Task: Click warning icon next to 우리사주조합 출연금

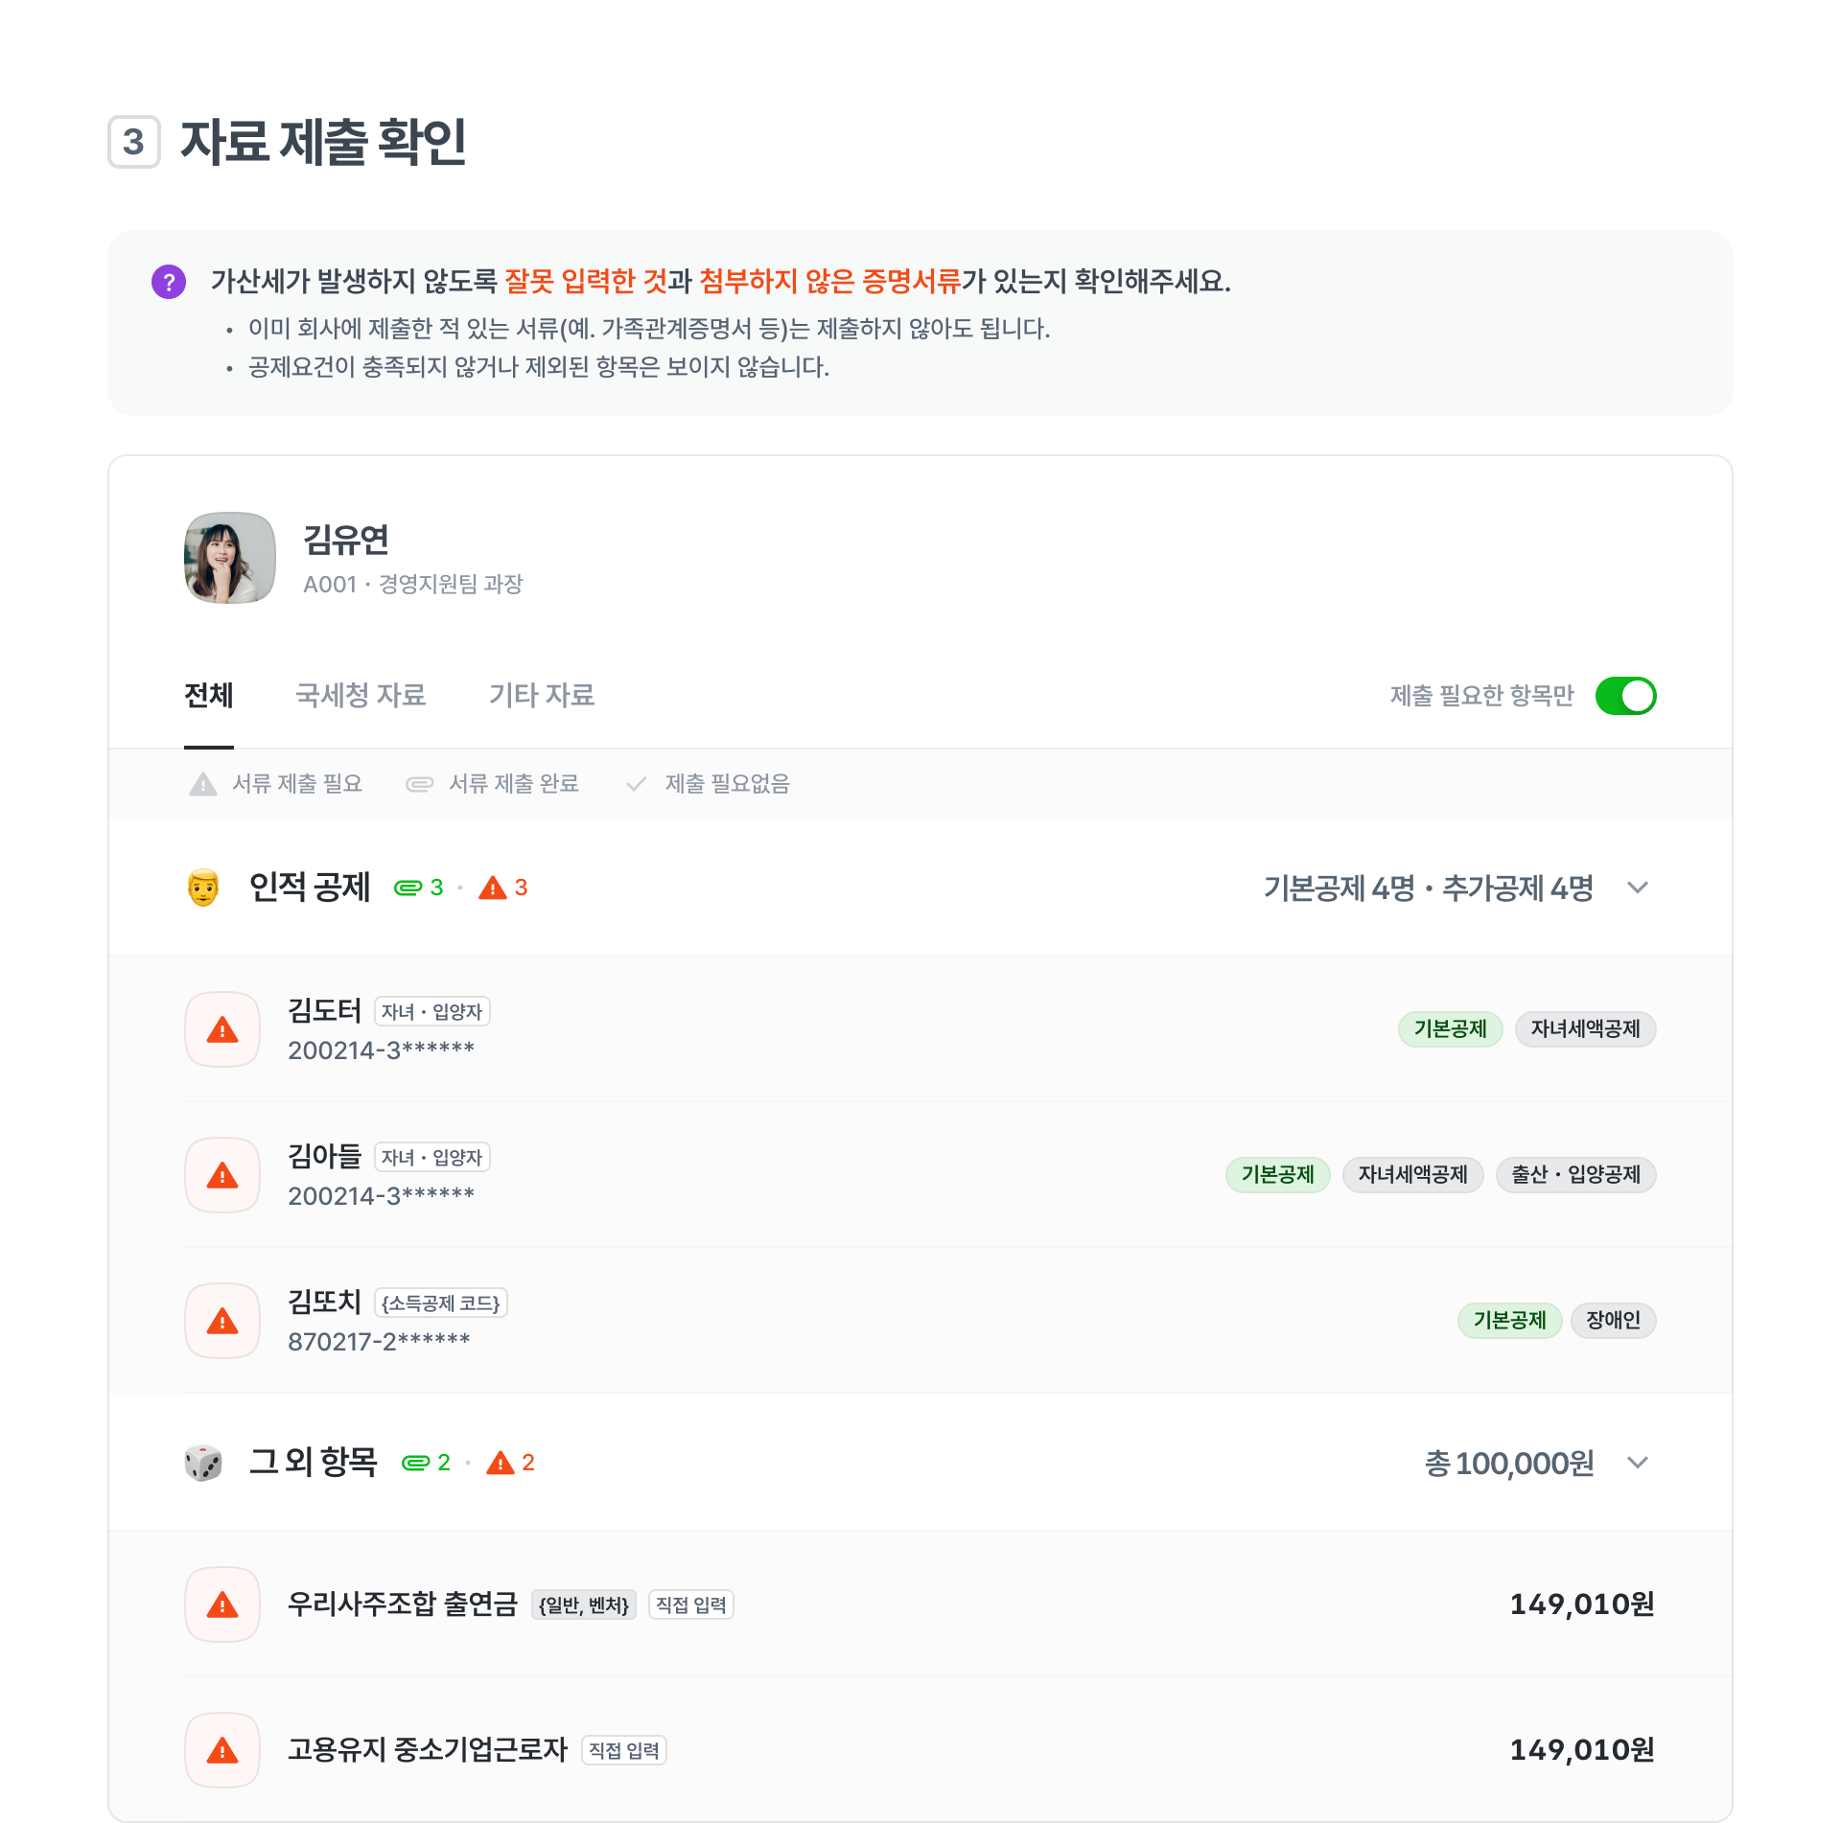Action: pyautogui.click(x=222, y=1604)
